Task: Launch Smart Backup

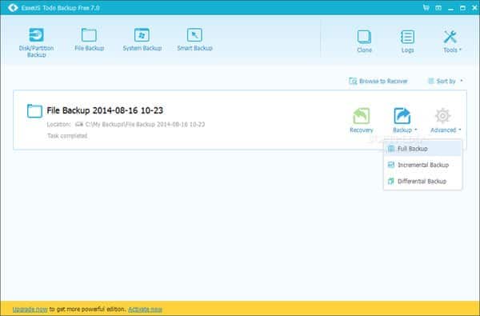Action: click(194, 39)
